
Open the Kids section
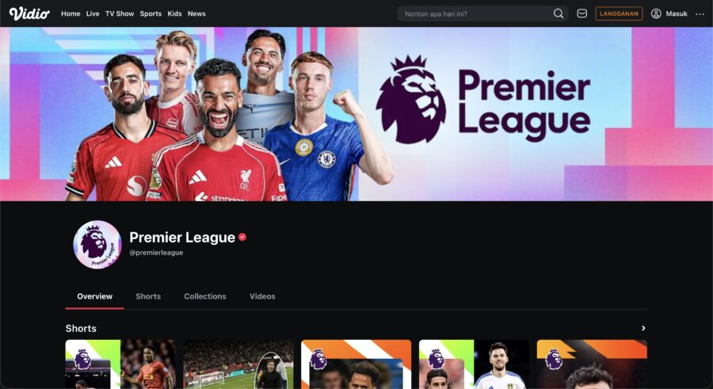click(174, 13)
